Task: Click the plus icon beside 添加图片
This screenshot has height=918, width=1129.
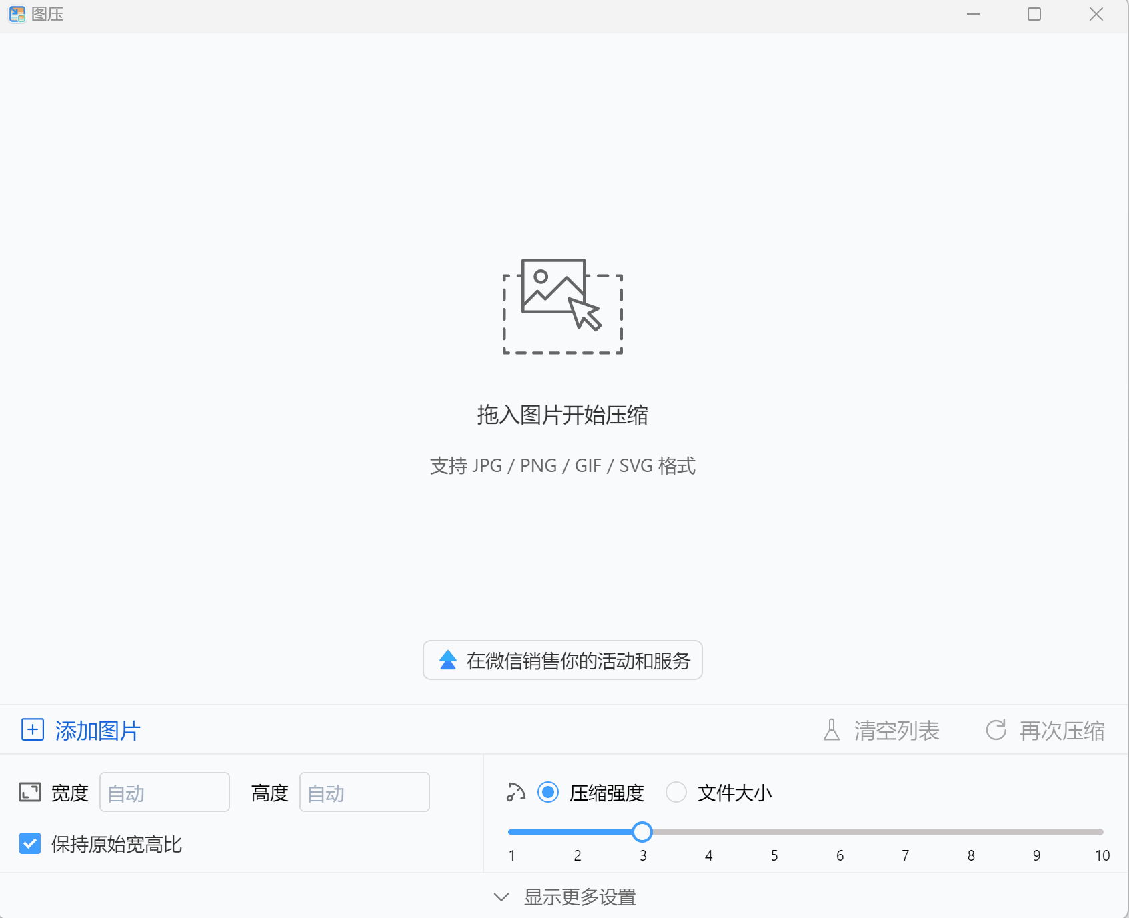Action: click(x=33, y=730)
